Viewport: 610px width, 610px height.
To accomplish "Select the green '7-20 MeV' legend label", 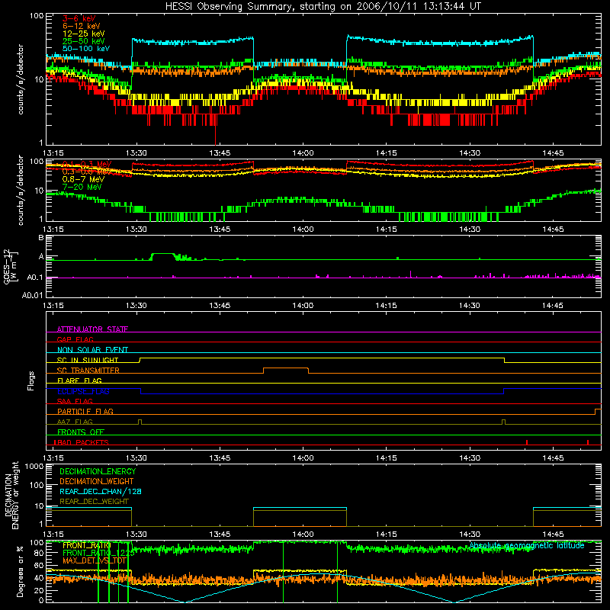I will click(x=82, y=187).
